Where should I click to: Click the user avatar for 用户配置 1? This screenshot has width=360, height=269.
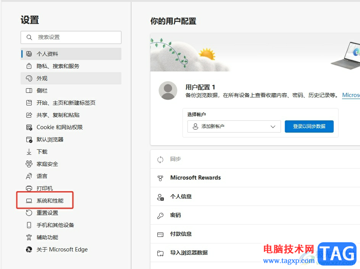(x=168, y=91)
